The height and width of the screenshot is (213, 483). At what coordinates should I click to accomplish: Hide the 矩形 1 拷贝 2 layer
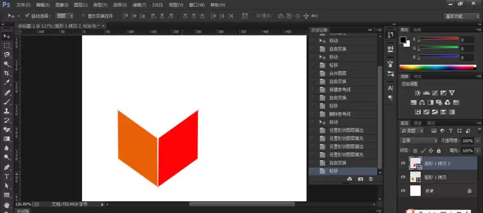[403, 163]
